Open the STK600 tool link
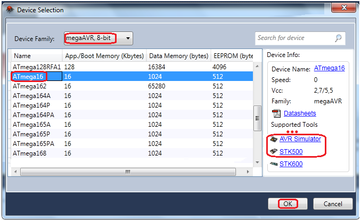This screenshot has height=220, width=361. 291,164
